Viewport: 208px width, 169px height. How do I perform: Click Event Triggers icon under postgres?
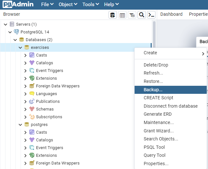coord(32,147)
